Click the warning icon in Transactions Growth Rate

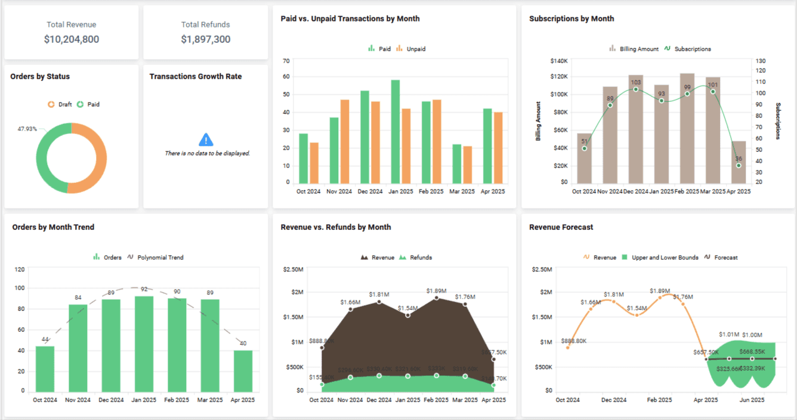tap(205, 139)
